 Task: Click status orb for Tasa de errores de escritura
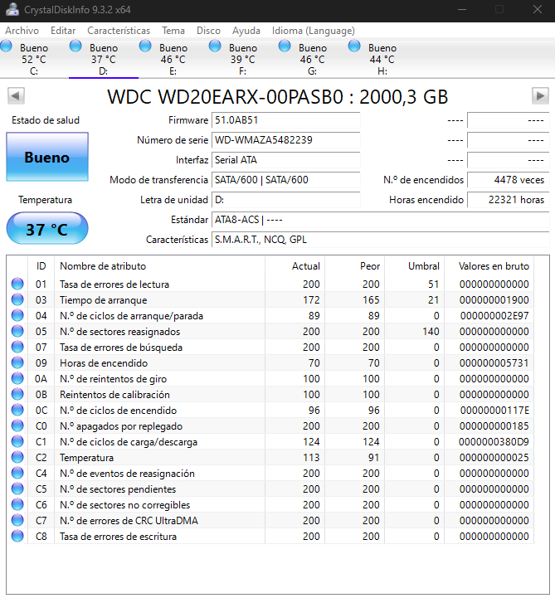coord(17,537)
